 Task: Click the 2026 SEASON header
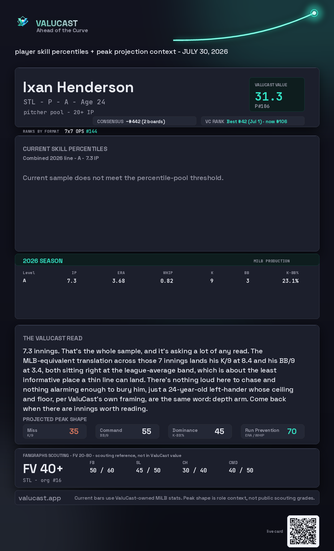coord(43,261)
